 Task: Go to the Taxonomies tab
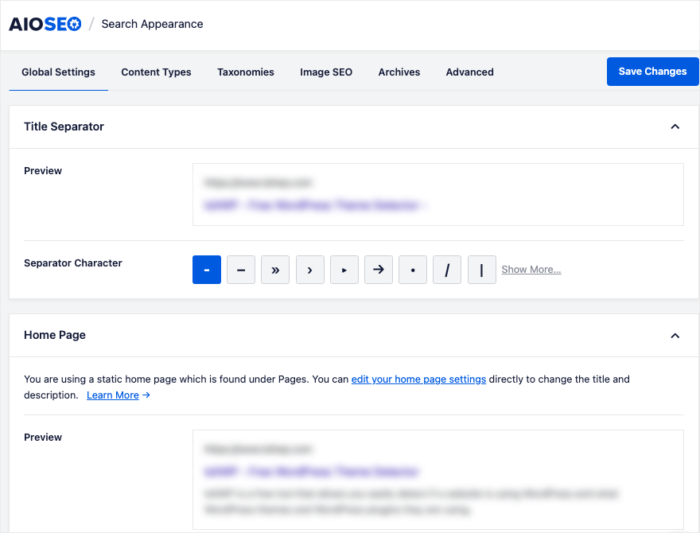click(246, 72)
